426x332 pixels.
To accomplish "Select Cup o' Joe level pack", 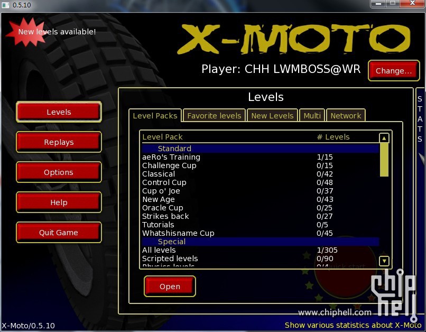I will (x=260, y=191).
